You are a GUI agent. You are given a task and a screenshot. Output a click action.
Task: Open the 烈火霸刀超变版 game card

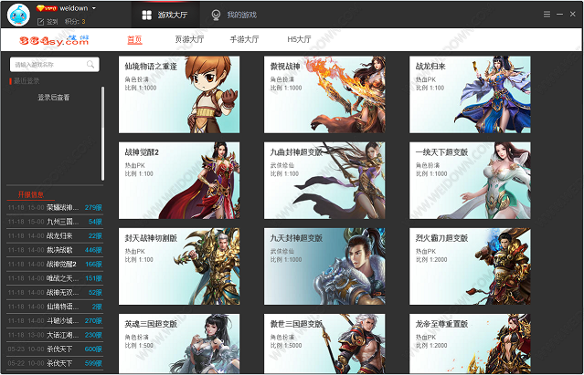[x=470, y=266]
